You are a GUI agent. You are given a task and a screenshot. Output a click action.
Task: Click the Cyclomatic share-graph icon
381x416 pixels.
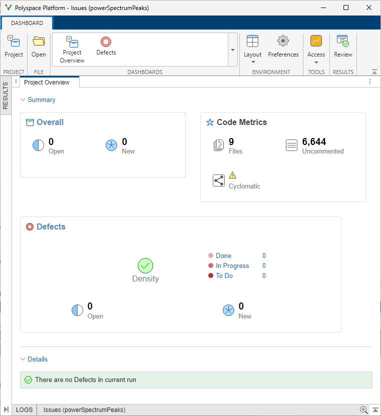[x=219, y=180]
